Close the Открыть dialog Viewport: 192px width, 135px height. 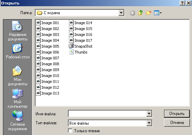(x=189, y=3)
